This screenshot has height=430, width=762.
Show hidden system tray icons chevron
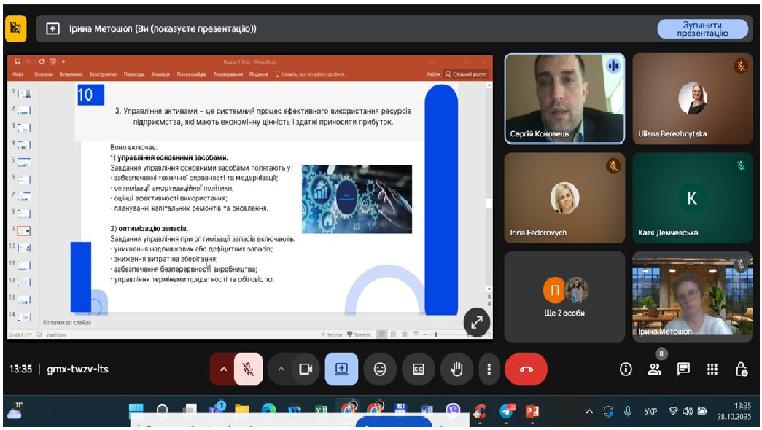[x=589, y=412]
